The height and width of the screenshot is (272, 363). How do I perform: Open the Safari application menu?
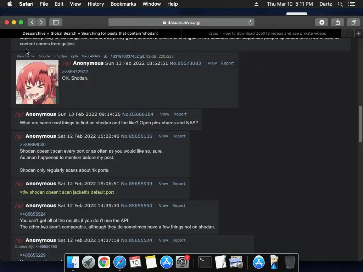pos(26,4)
